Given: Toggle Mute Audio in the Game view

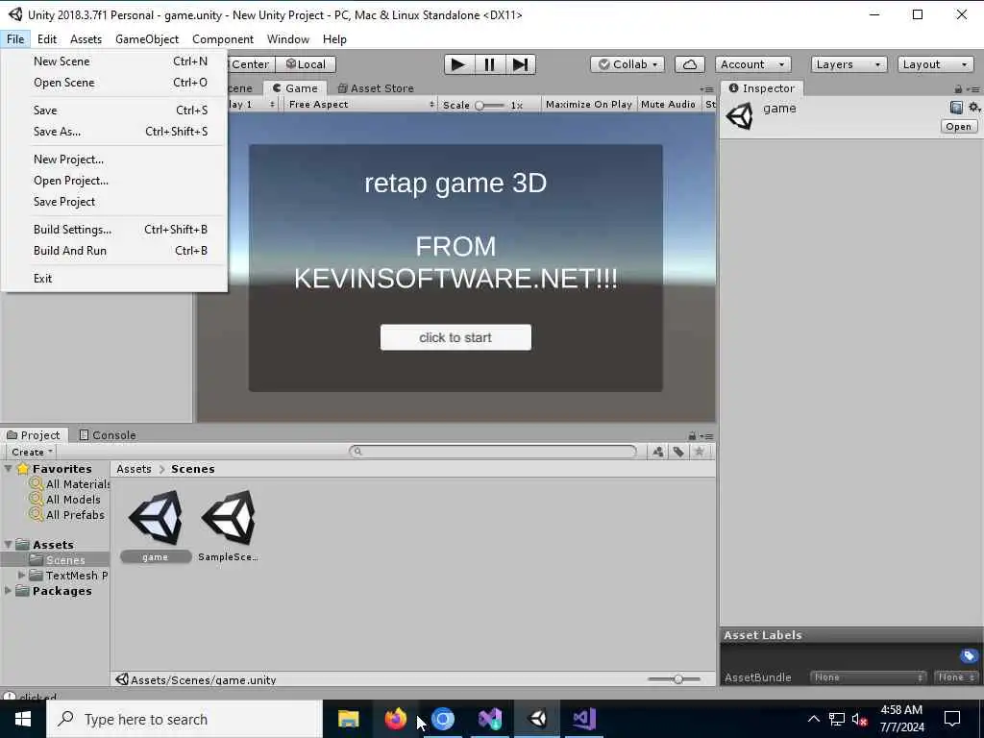Looking at the screenshot, I should coord(668,104).
